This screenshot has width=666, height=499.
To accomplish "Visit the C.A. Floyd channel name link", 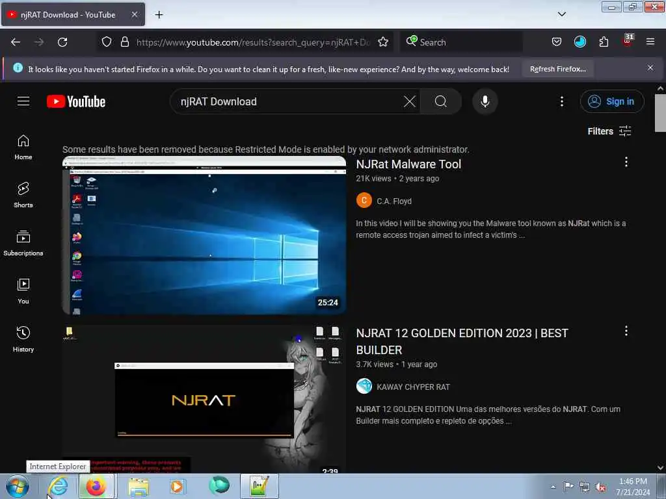I will pyautogui.click(x=394, y=201).
